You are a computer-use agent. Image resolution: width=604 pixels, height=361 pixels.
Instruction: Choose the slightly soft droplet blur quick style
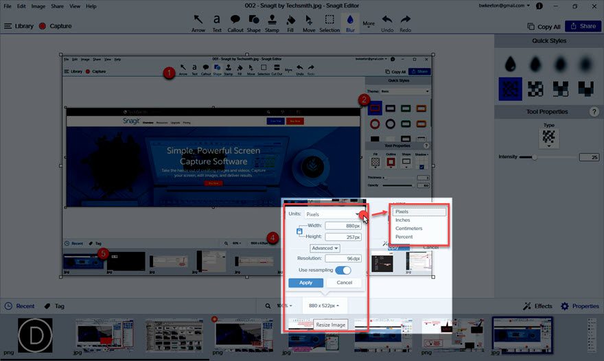tap(535, 64)
